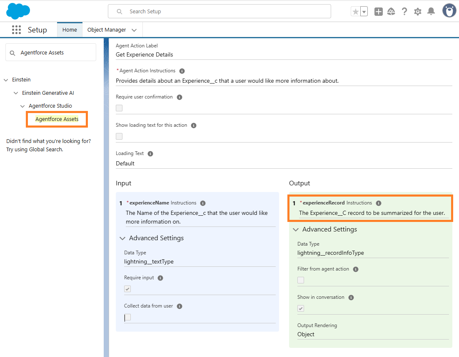Click the Output Rendering Object value
The width and height of the screenshot is (459, 357).
coord(306,335)
